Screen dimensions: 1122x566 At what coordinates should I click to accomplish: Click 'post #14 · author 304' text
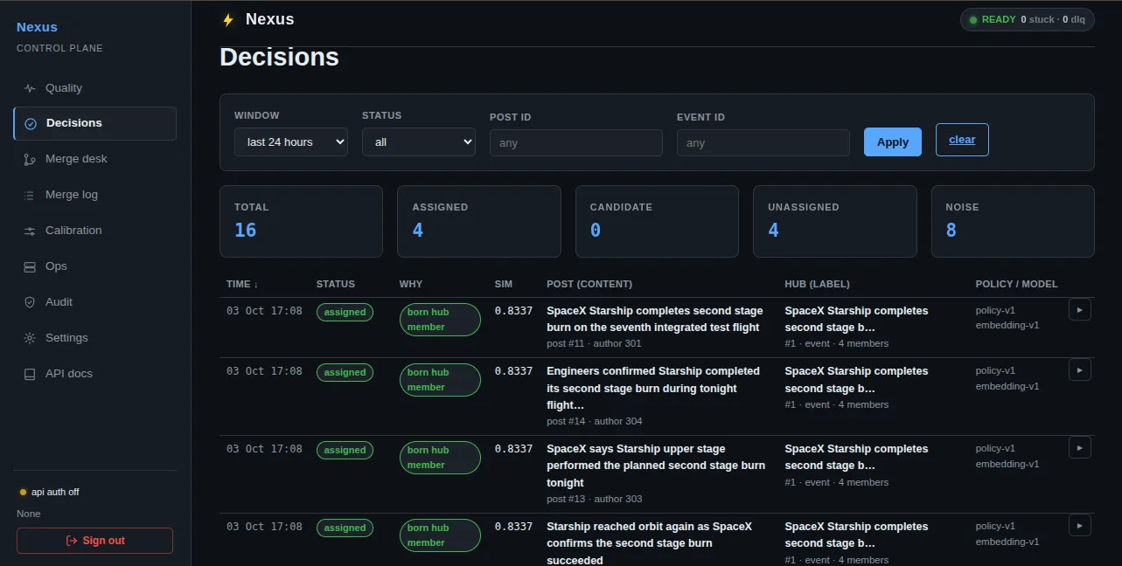[x=595, y=421]
